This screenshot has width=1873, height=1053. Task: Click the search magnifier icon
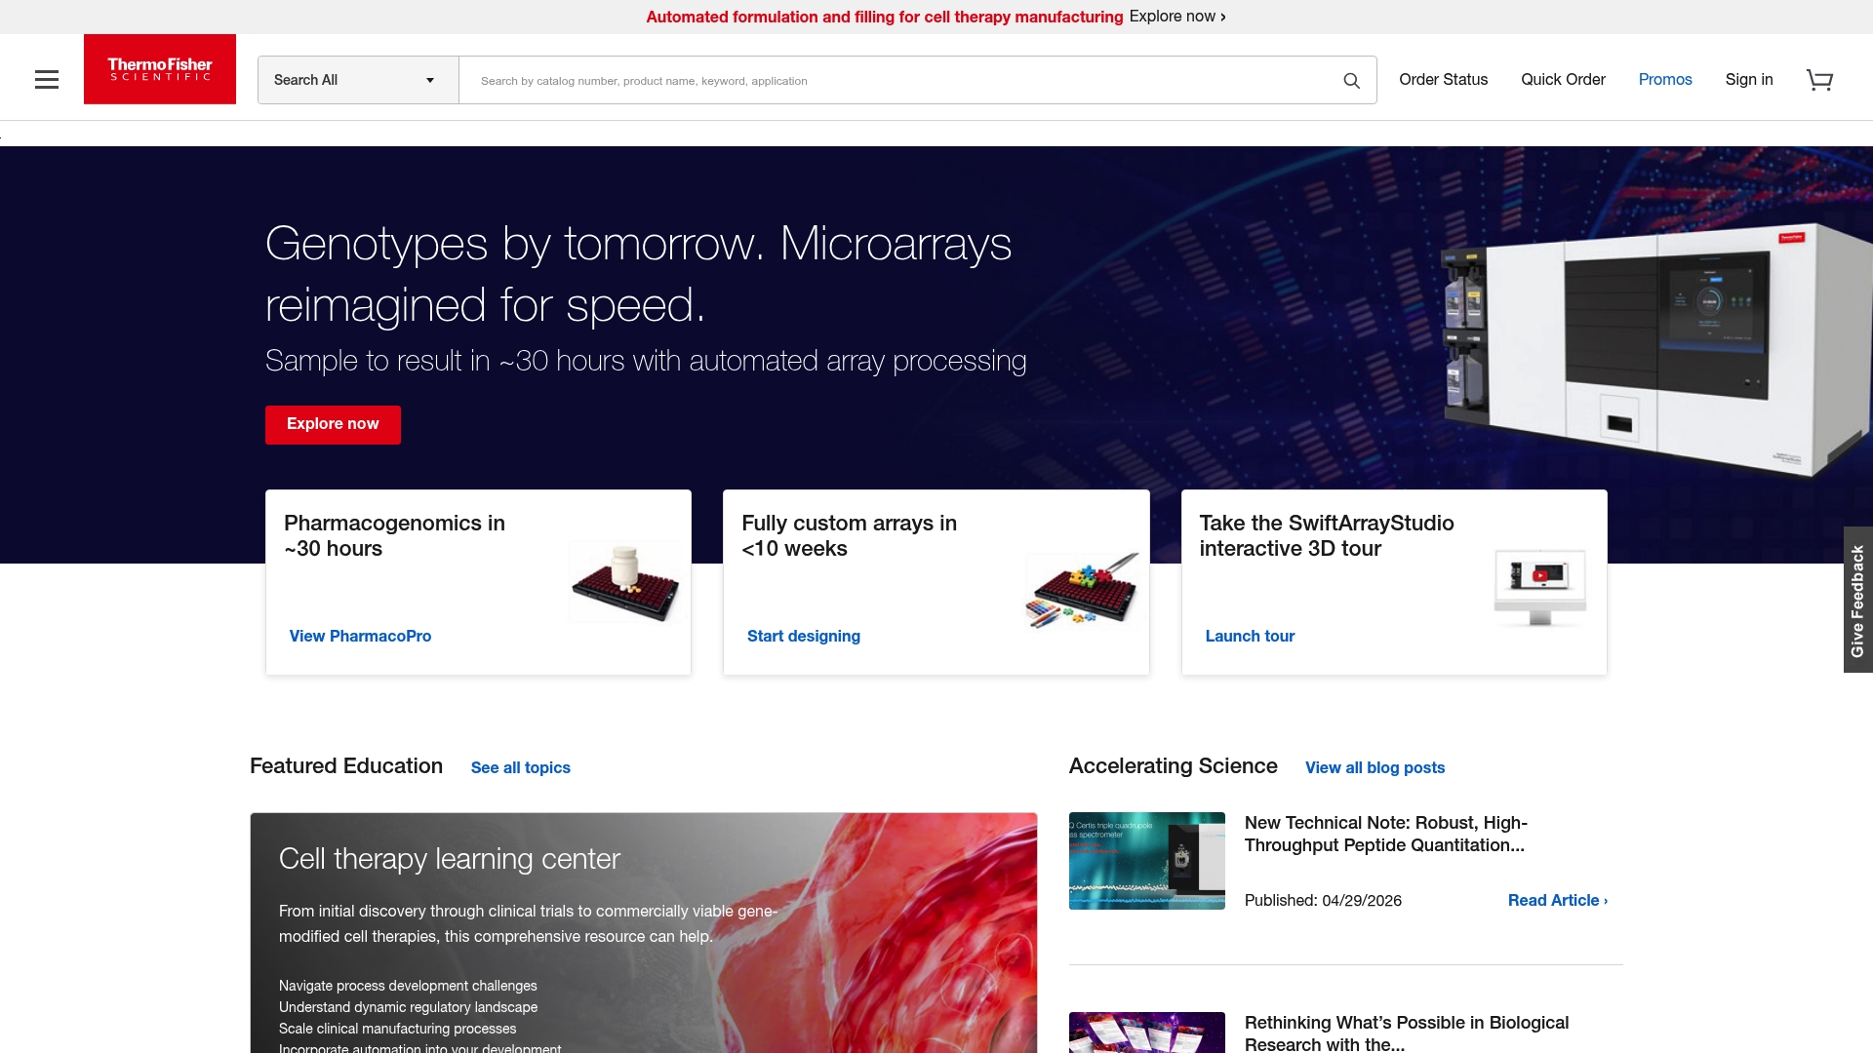click(1351, 80)
